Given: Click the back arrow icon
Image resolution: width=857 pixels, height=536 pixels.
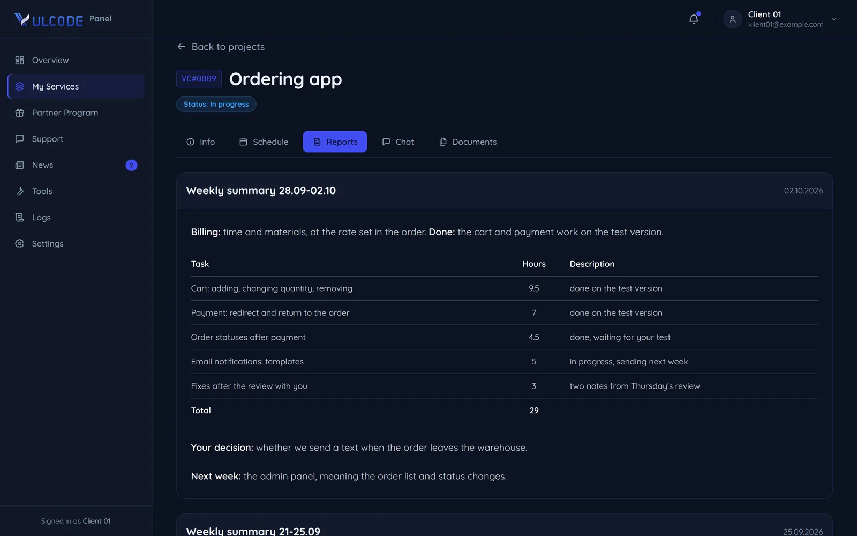Looking at the screenshot, I should (182, 47).
